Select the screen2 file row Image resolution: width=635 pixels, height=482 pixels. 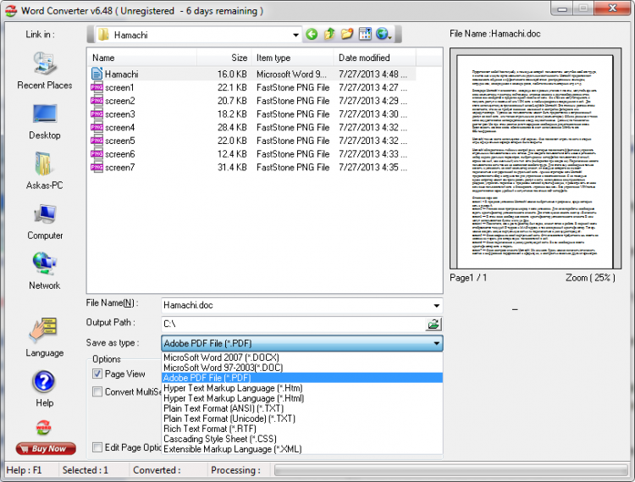(x=253, y=101)
